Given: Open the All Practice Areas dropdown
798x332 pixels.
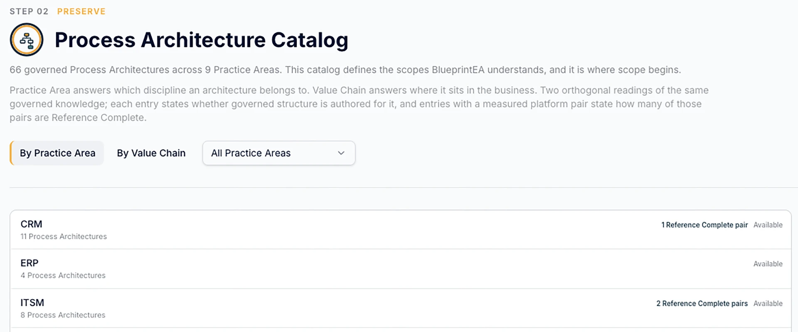Looking at the screenshot, I should [x=279, y=153].
